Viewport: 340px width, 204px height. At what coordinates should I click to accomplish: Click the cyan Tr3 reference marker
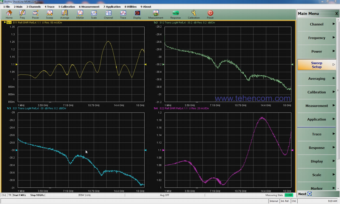coord(17,150)
